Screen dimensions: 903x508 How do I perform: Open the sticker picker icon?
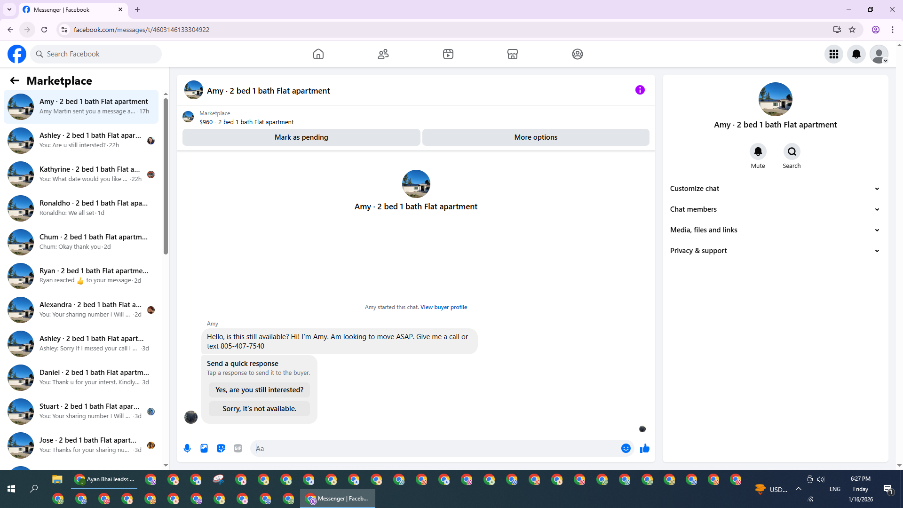click(221, 448)
